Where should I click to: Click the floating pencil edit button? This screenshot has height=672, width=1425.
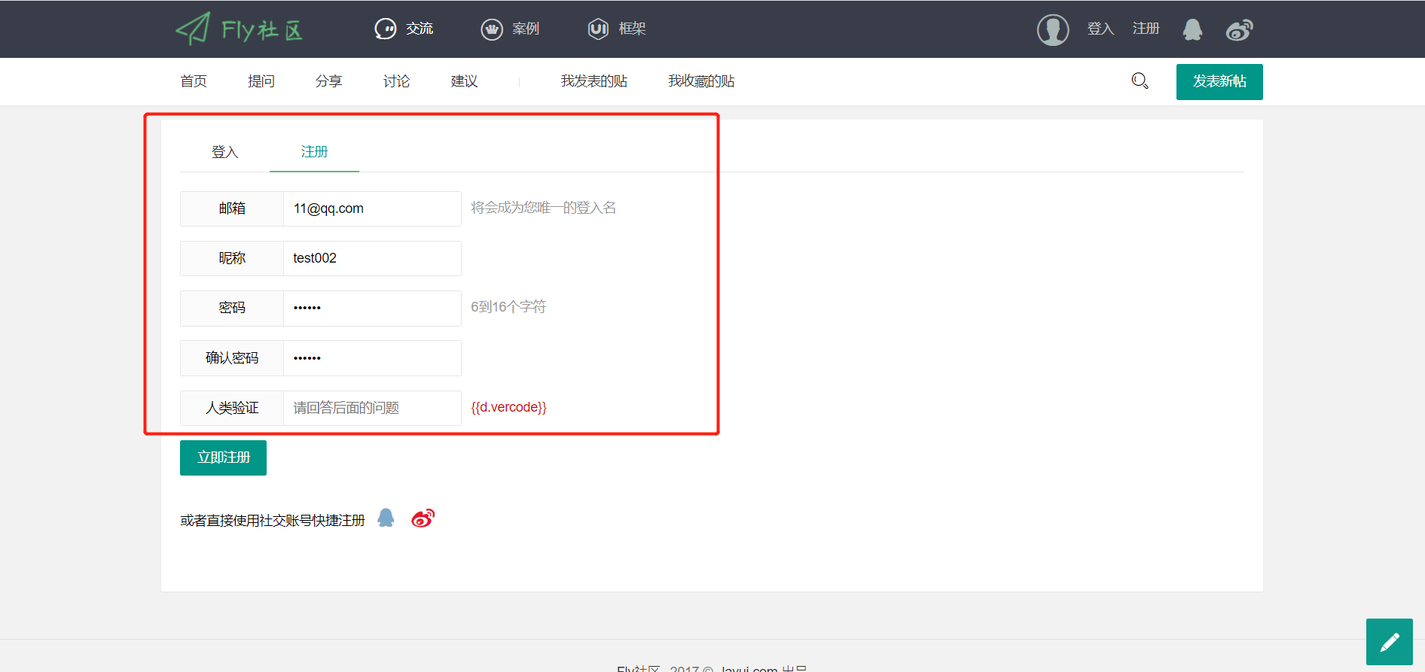(1390, 642)
